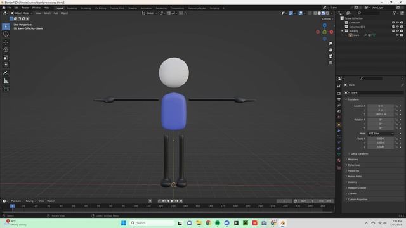Disable render for first Collection camera icon
Image resolution: width=406 pixels, height=228 pixels.
click(402, 23)
